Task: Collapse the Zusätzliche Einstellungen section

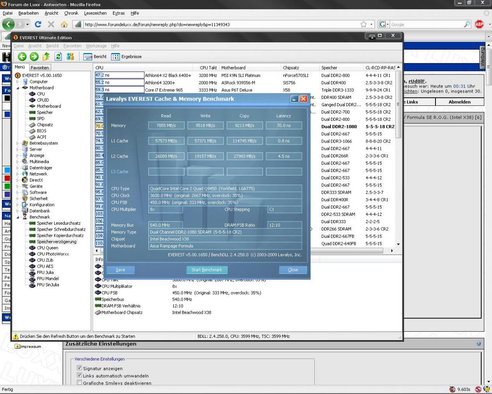Action: (478, 344)
